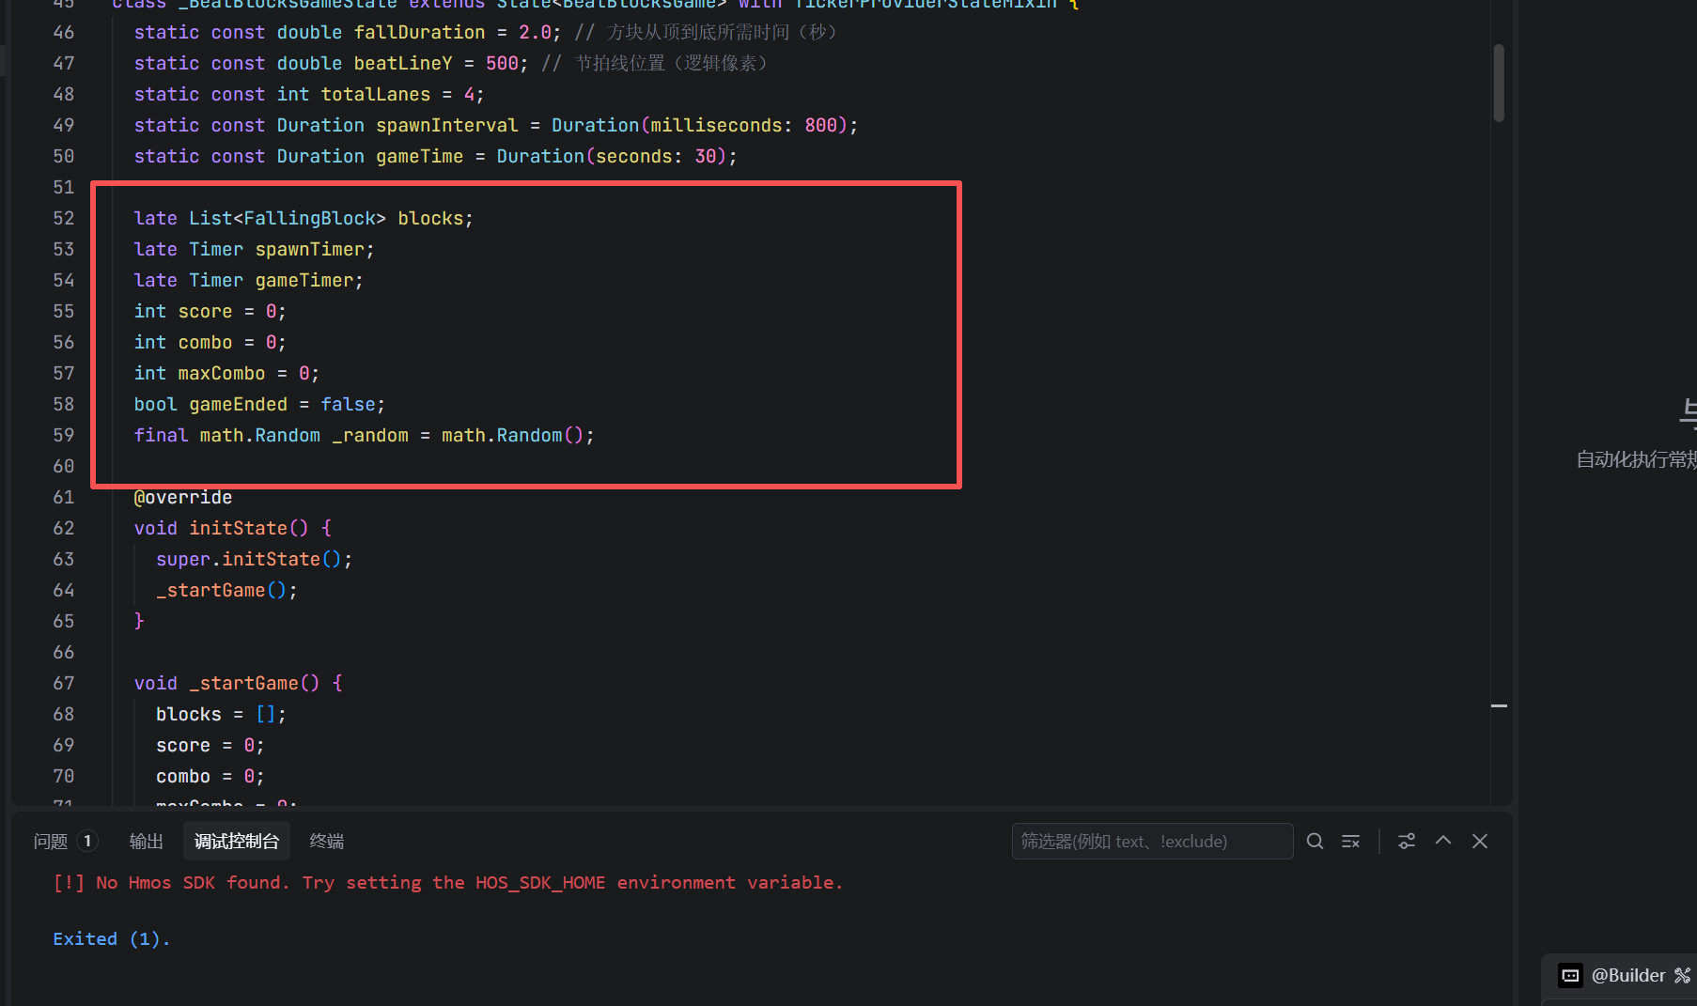This screenshot has height=1006, width=1697.
Task: Click the @Builder button
Action: (1628, 975)
